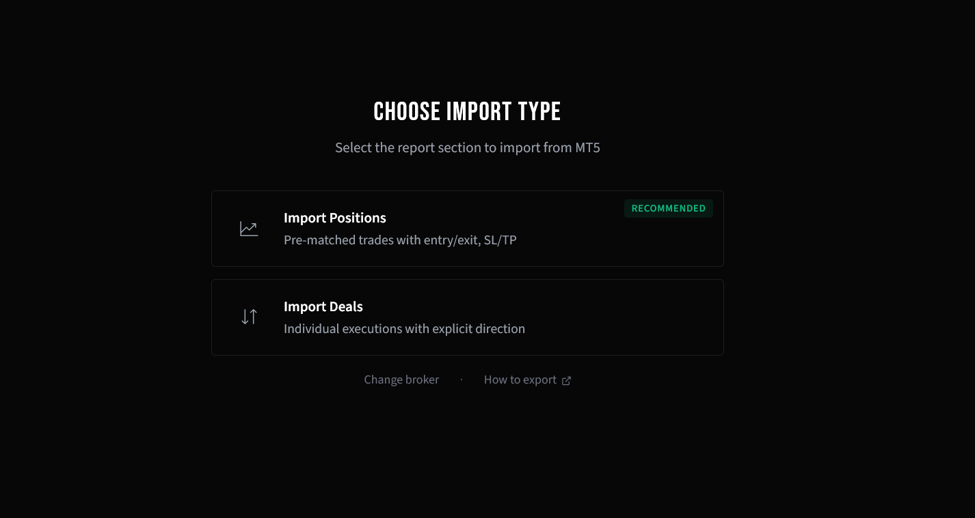
Task: Select the Import Deals option
Action: tap(468, 317)
